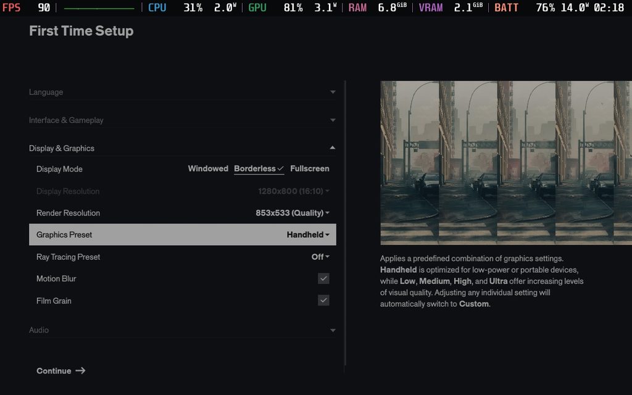Open the Ray Tracing Preset dropdown
The height and width of the screenshot is (395, 632).
320,257
